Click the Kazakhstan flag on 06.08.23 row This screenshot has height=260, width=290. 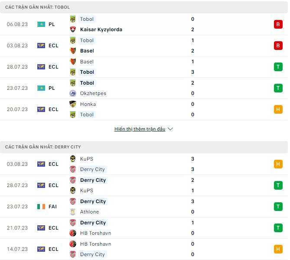click(x=41, y=24)
